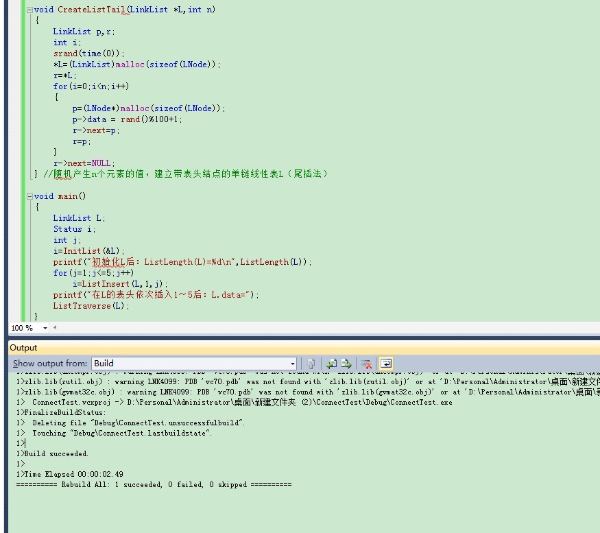The image size is (600, 533).
Task: Go to the previous message in Output
Action: [331, 364]
